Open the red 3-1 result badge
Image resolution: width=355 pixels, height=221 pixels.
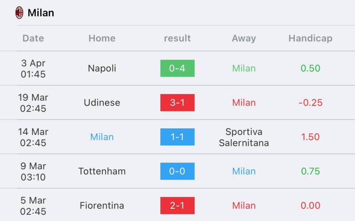[x=177, y=103]
